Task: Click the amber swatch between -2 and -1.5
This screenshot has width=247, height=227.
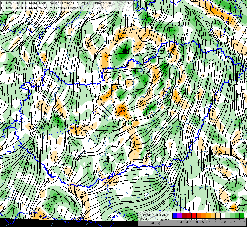Action: (208, 216)
